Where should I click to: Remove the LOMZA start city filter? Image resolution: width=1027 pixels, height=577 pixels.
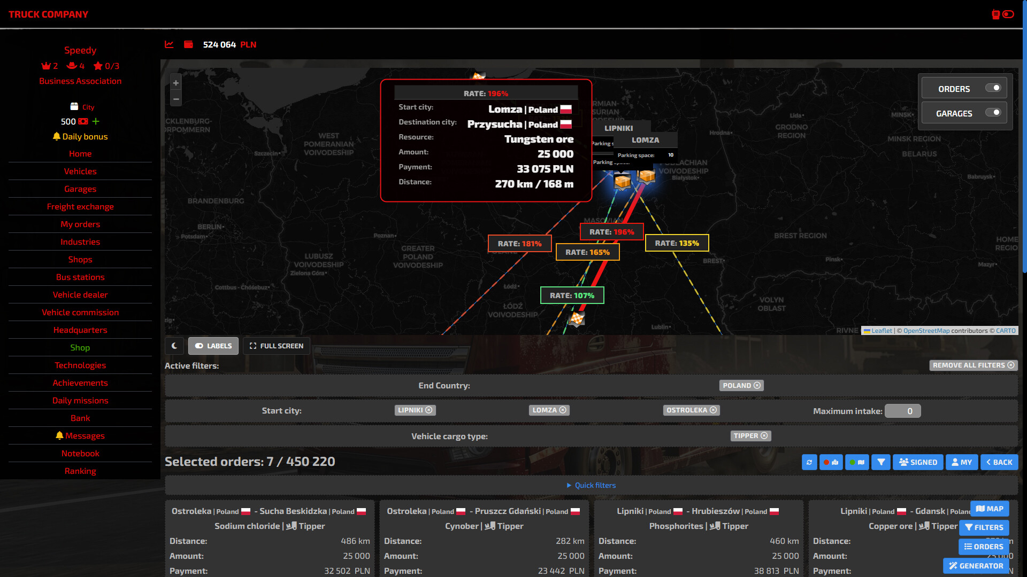tap(563, 410)
